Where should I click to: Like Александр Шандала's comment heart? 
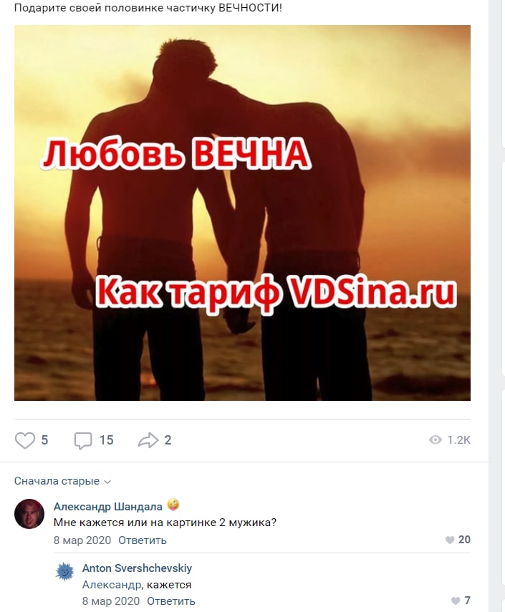click(x=450, y=540)
